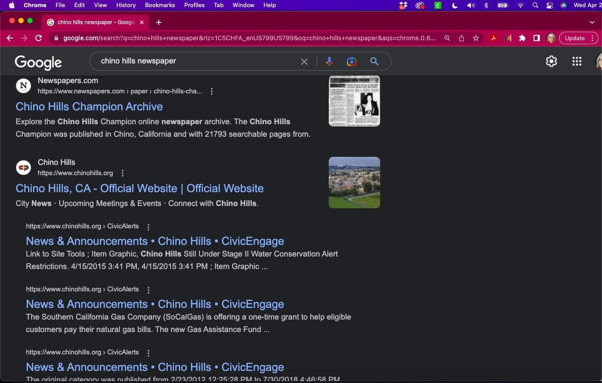Open Google settings gear
Image resolution: width=602 pixels, height=383 pixels.
coord(551,62)
